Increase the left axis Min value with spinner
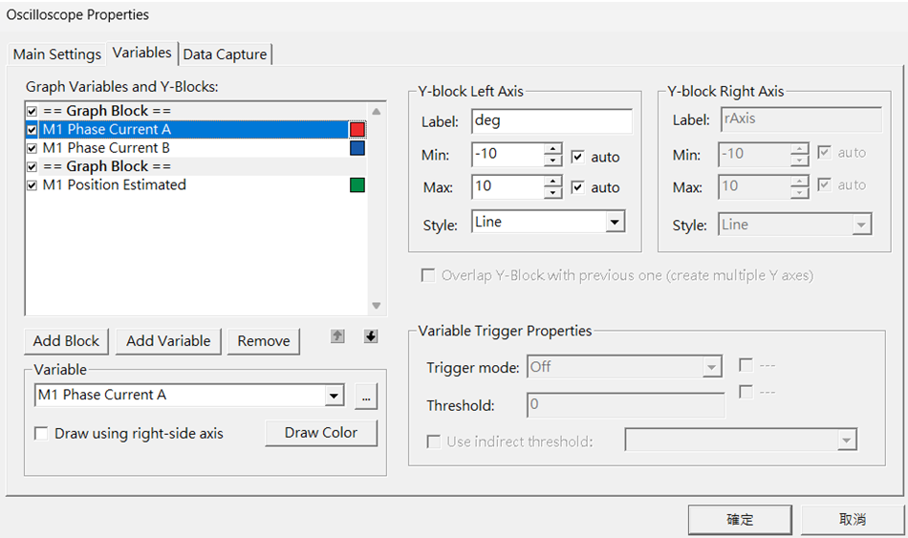Viewport: 908px width, 538px height. point(552,149)
